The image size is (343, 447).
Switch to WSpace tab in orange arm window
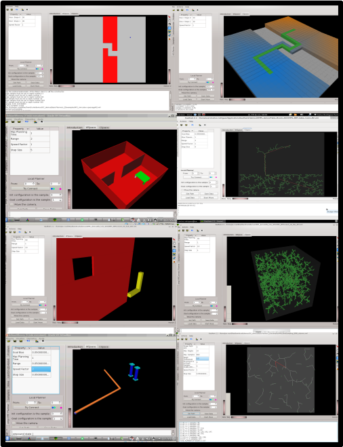coord(91,347)
